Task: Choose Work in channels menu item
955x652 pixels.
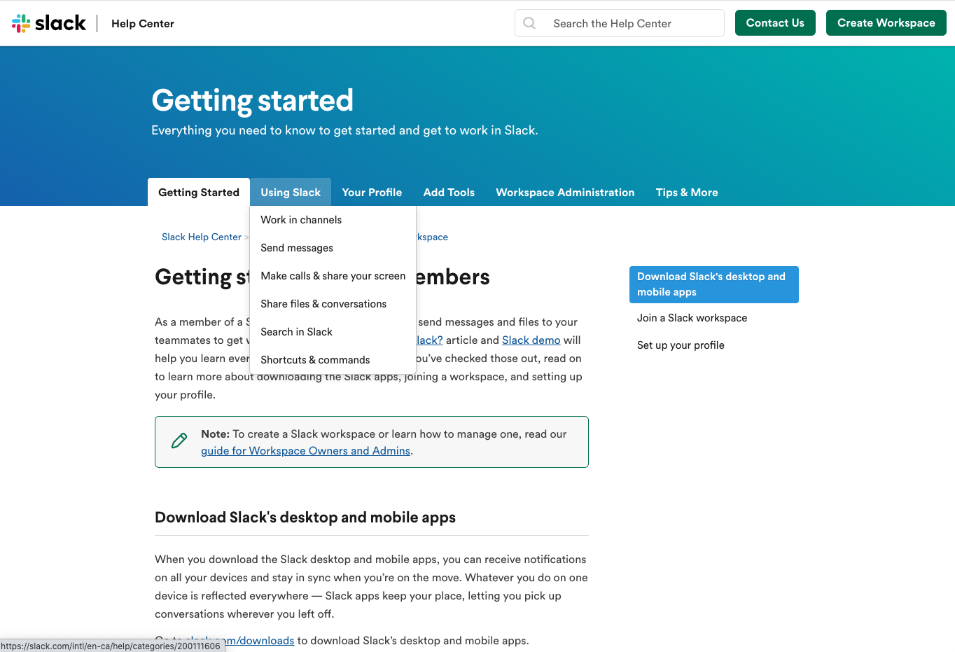Action: click(x=333, y=220)
